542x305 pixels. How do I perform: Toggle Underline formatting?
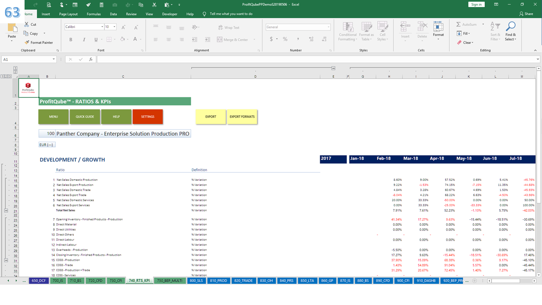tap(96, 39)
